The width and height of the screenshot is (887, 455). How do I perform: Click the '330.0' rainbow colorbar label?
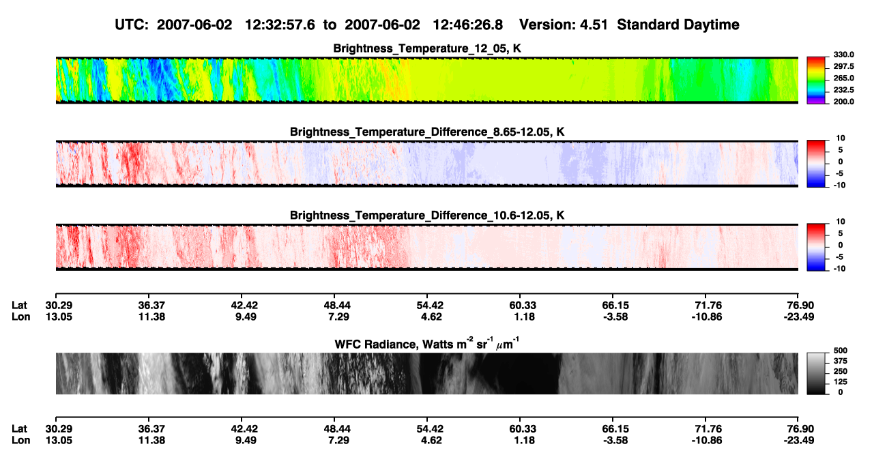coord(843,55)
